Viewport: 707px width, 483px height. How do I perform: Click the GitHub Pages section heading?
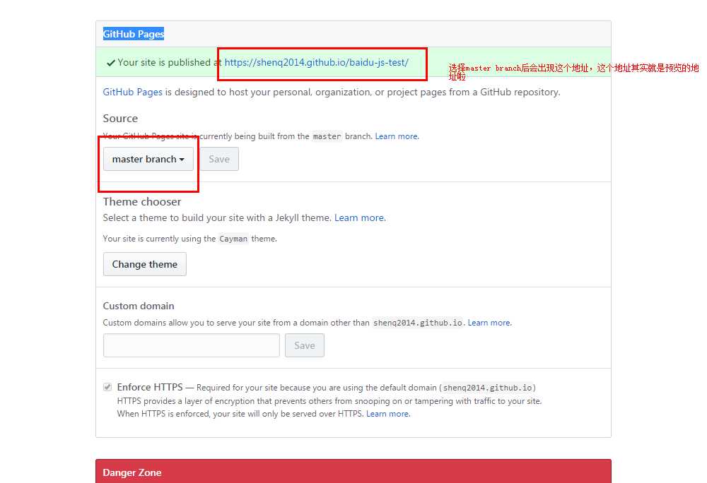[134, 34]
